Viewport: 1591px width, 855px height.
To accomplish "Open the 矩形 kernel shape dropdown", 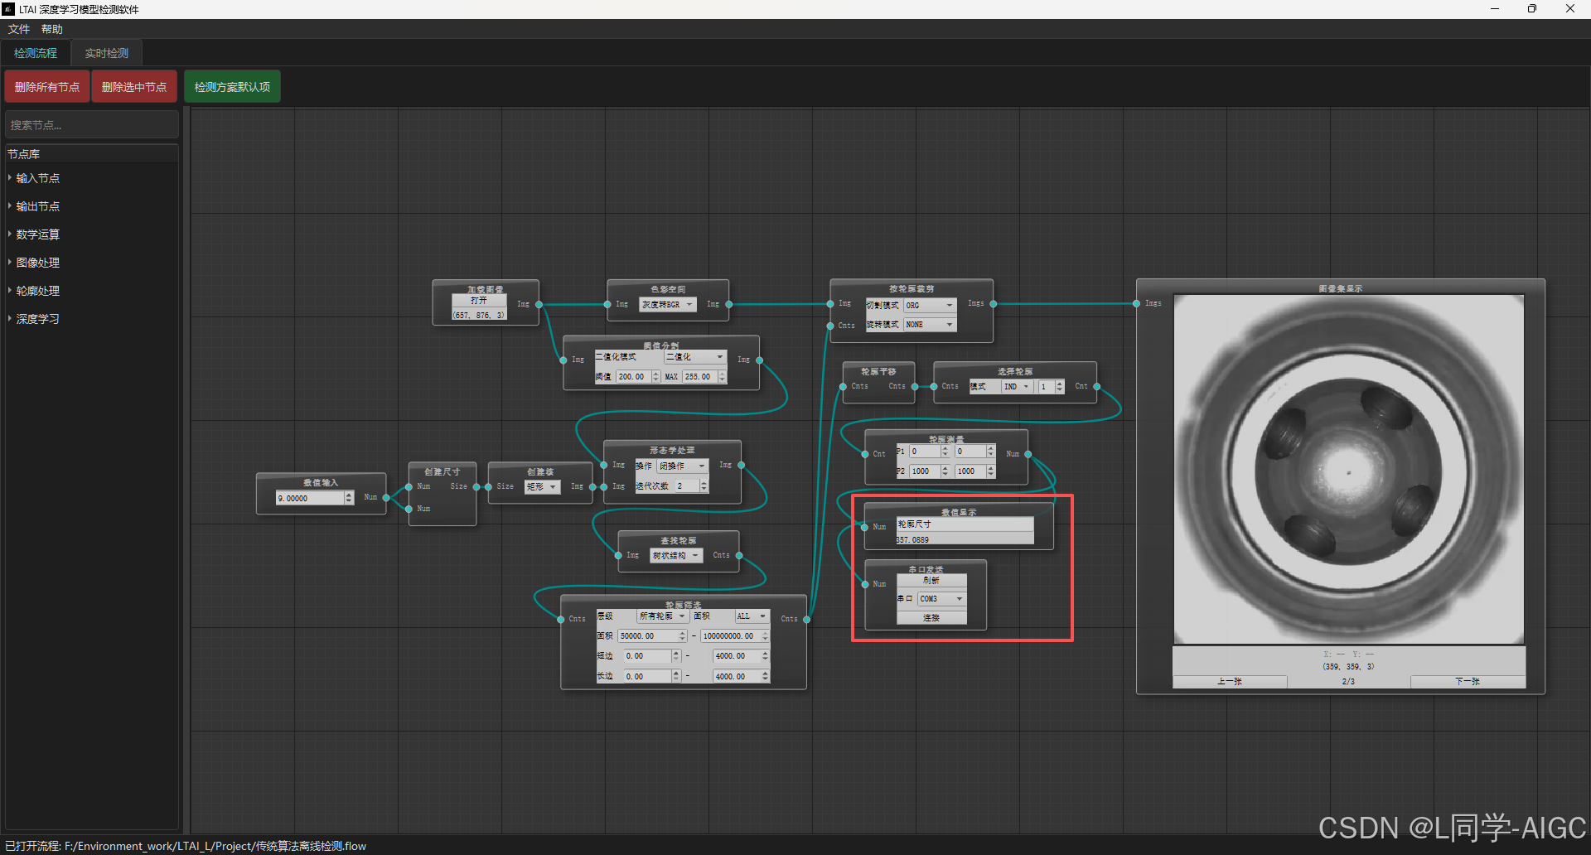I will click(x=543, y=487).
